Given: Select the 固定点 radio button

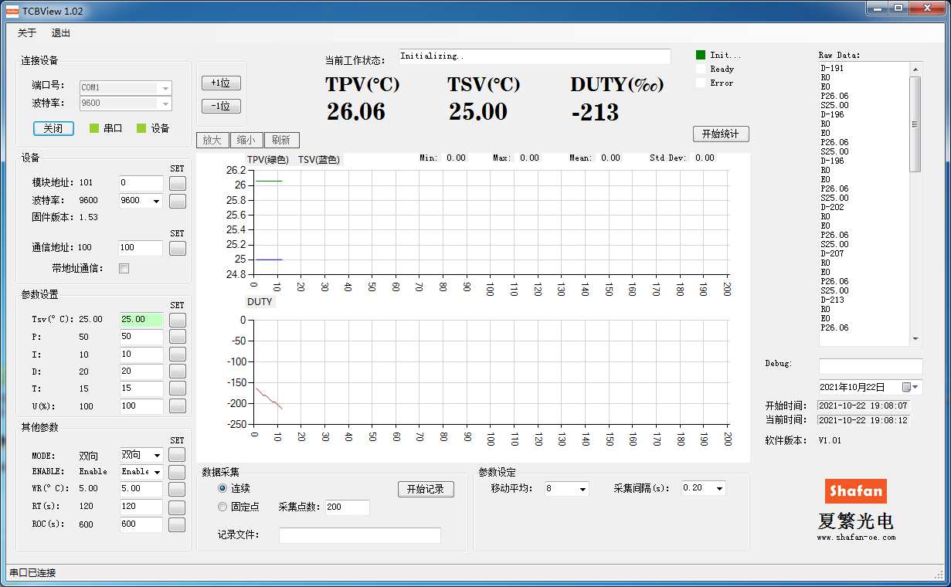Looking at the screenshot, I should 222,507.
